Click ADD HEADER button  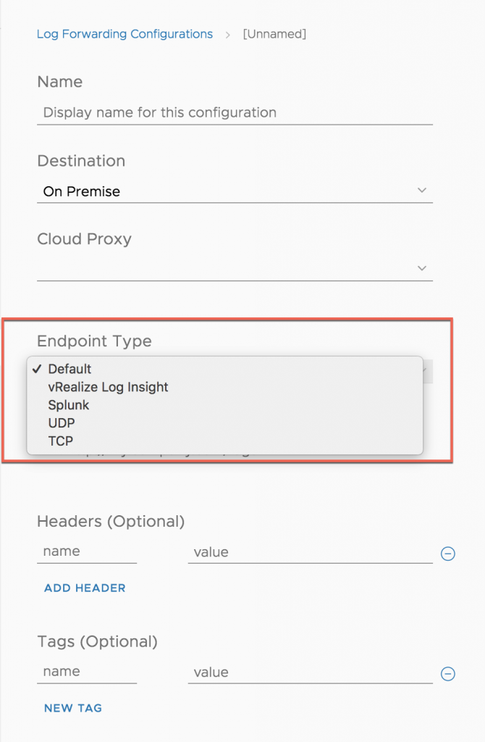tap(85, 588)
